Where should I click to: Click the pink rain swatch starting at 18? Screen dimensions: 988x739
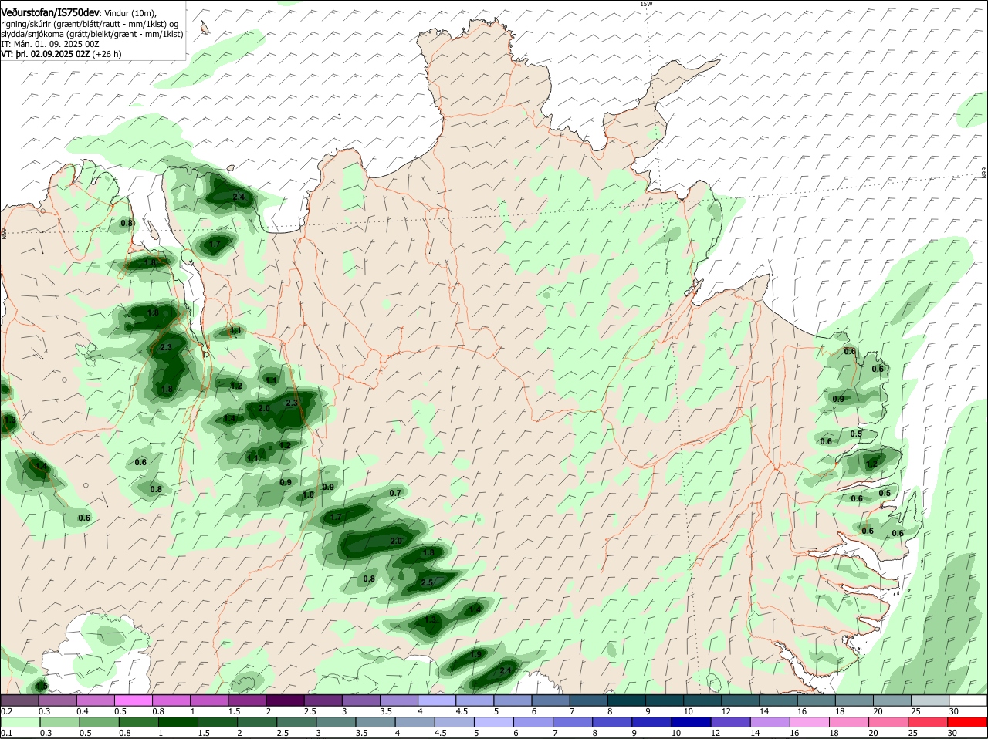tap(850, 722)
